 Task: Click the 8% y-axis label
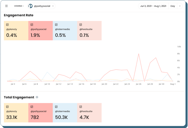pyautogui.click(x=178, y=54)
